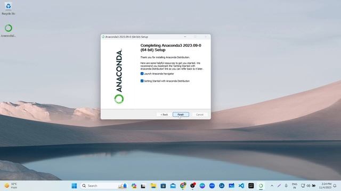Open Microsoft Store from the taskbar
The height and width of the screenshot is (191, 341).
click(x=163, y=186)
